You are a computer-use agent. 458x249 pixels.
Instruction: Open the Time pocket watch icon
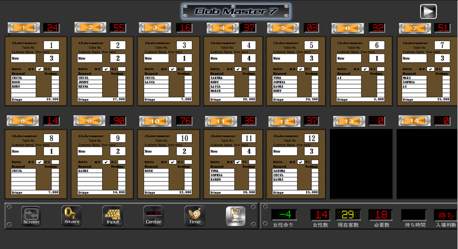[195, 216]
